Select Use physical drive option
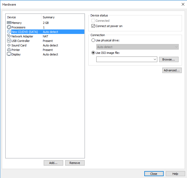This screenshot has height=178, width=187. tap(93, 40)
